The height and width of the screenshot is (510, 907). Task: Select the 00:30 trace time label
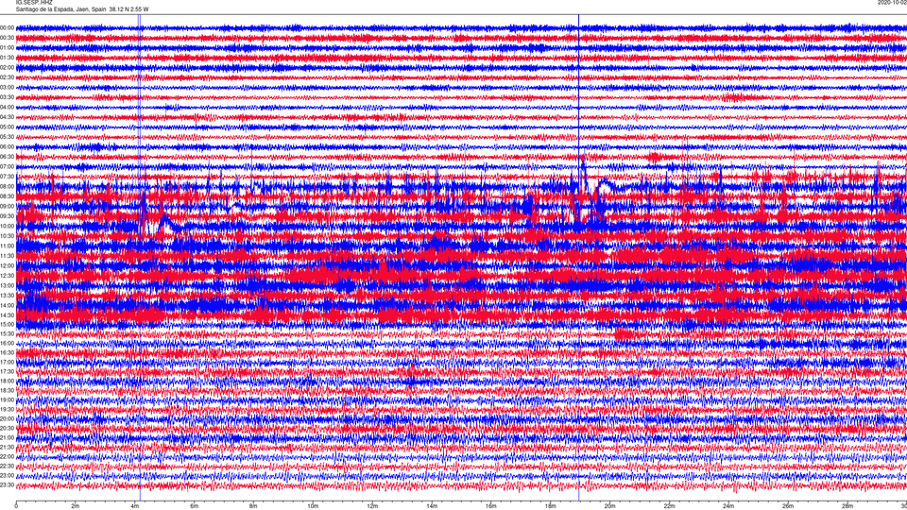pos(7,38)
